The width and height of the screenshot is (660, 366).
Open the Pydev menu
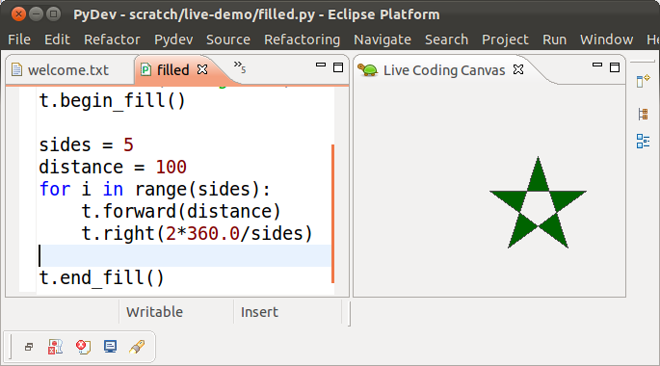pyautogui.click(x=173, y=39)
